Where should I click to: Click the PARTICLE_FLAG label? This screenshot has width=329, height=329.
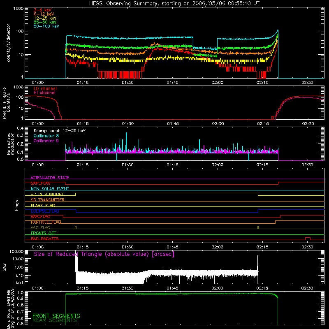tap(46, 222)
